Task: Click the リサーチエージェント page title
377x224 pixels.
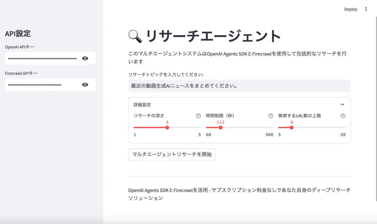Action: pyautogui.click(x=213, y=36)
